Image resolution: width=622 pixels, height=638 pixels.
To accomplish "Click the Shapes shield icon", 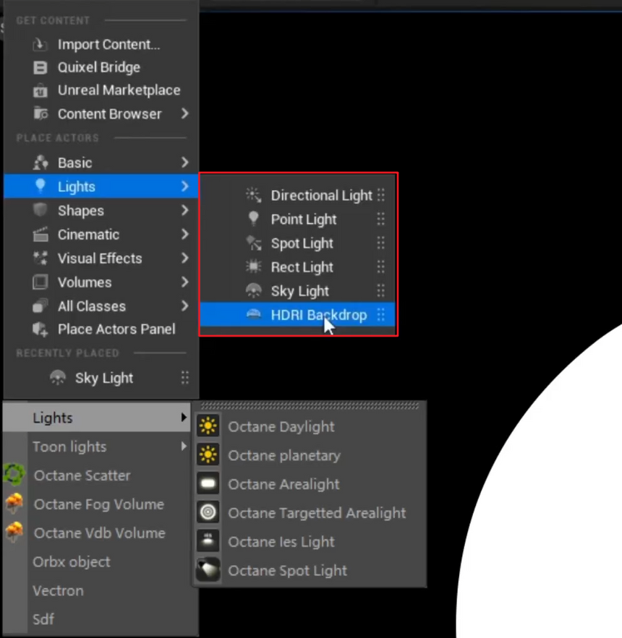I will point(40,210).
